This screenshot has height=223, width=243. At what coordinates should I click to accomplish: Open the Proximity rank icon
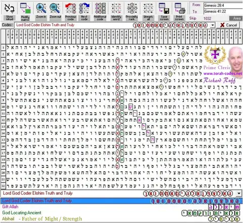pyautogui.click(x=132, y=8)
